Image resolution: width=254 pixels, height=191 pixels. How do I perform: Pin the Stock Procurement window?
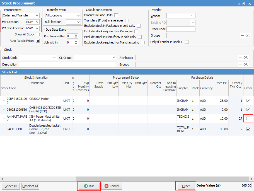point(239,3)
